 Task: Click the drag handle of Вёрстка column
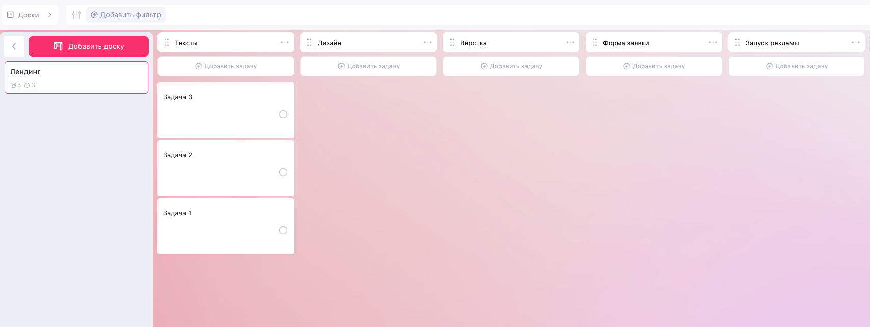click(452, 43)
